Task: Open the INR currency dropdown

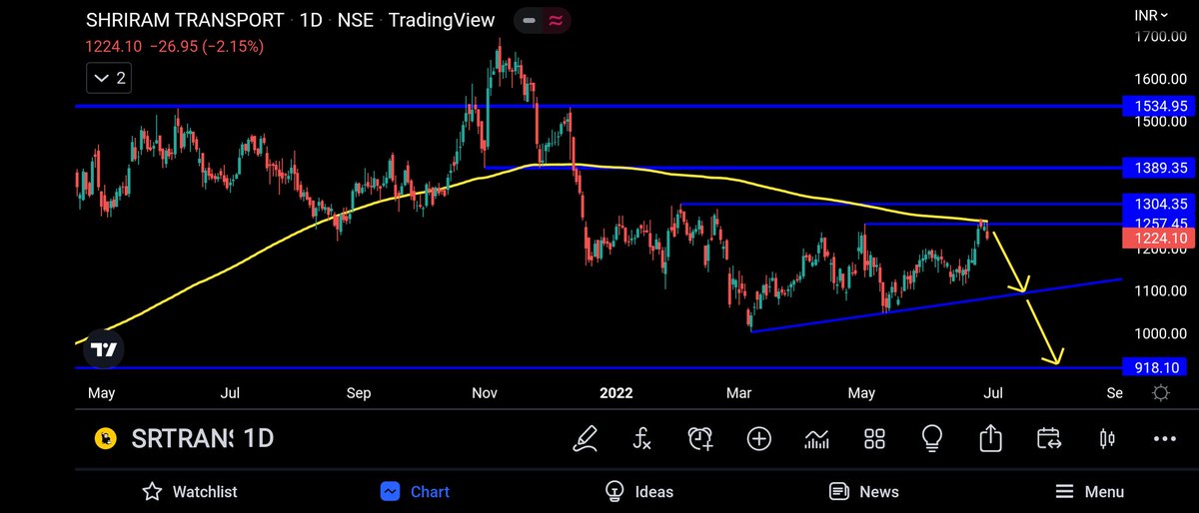Action: coord(1152,15)
